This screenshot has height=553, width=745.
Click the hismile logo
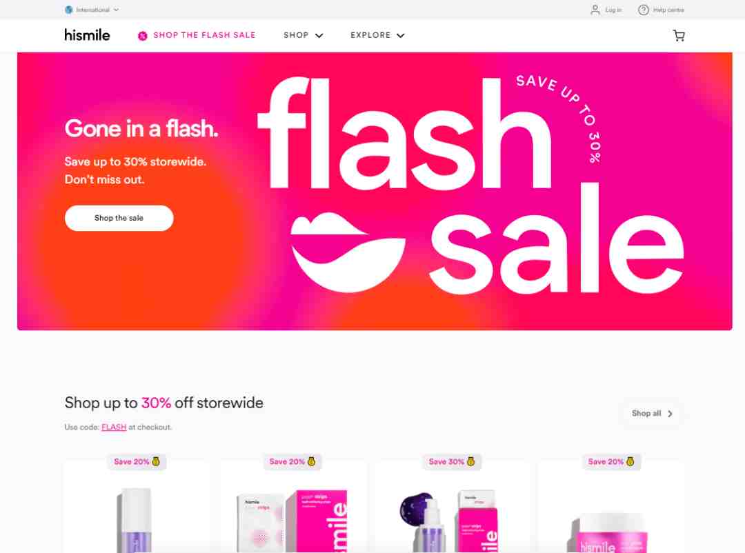click(x=88, y=34)
